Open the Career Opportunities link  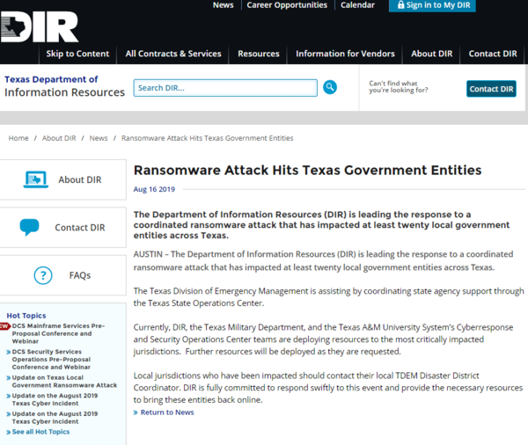coord(287,5)
